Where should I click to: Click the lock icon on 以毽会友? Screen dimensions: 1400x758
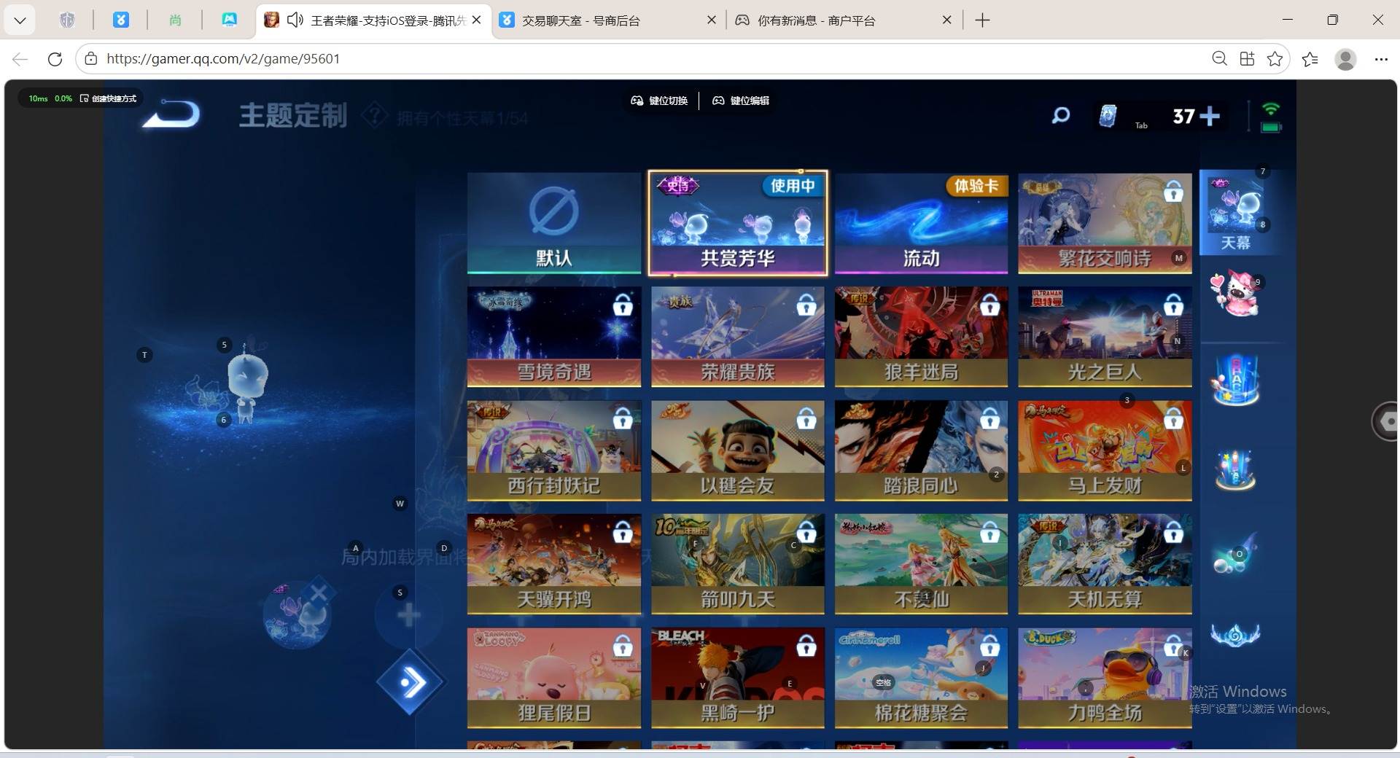[x=806, y=418]
